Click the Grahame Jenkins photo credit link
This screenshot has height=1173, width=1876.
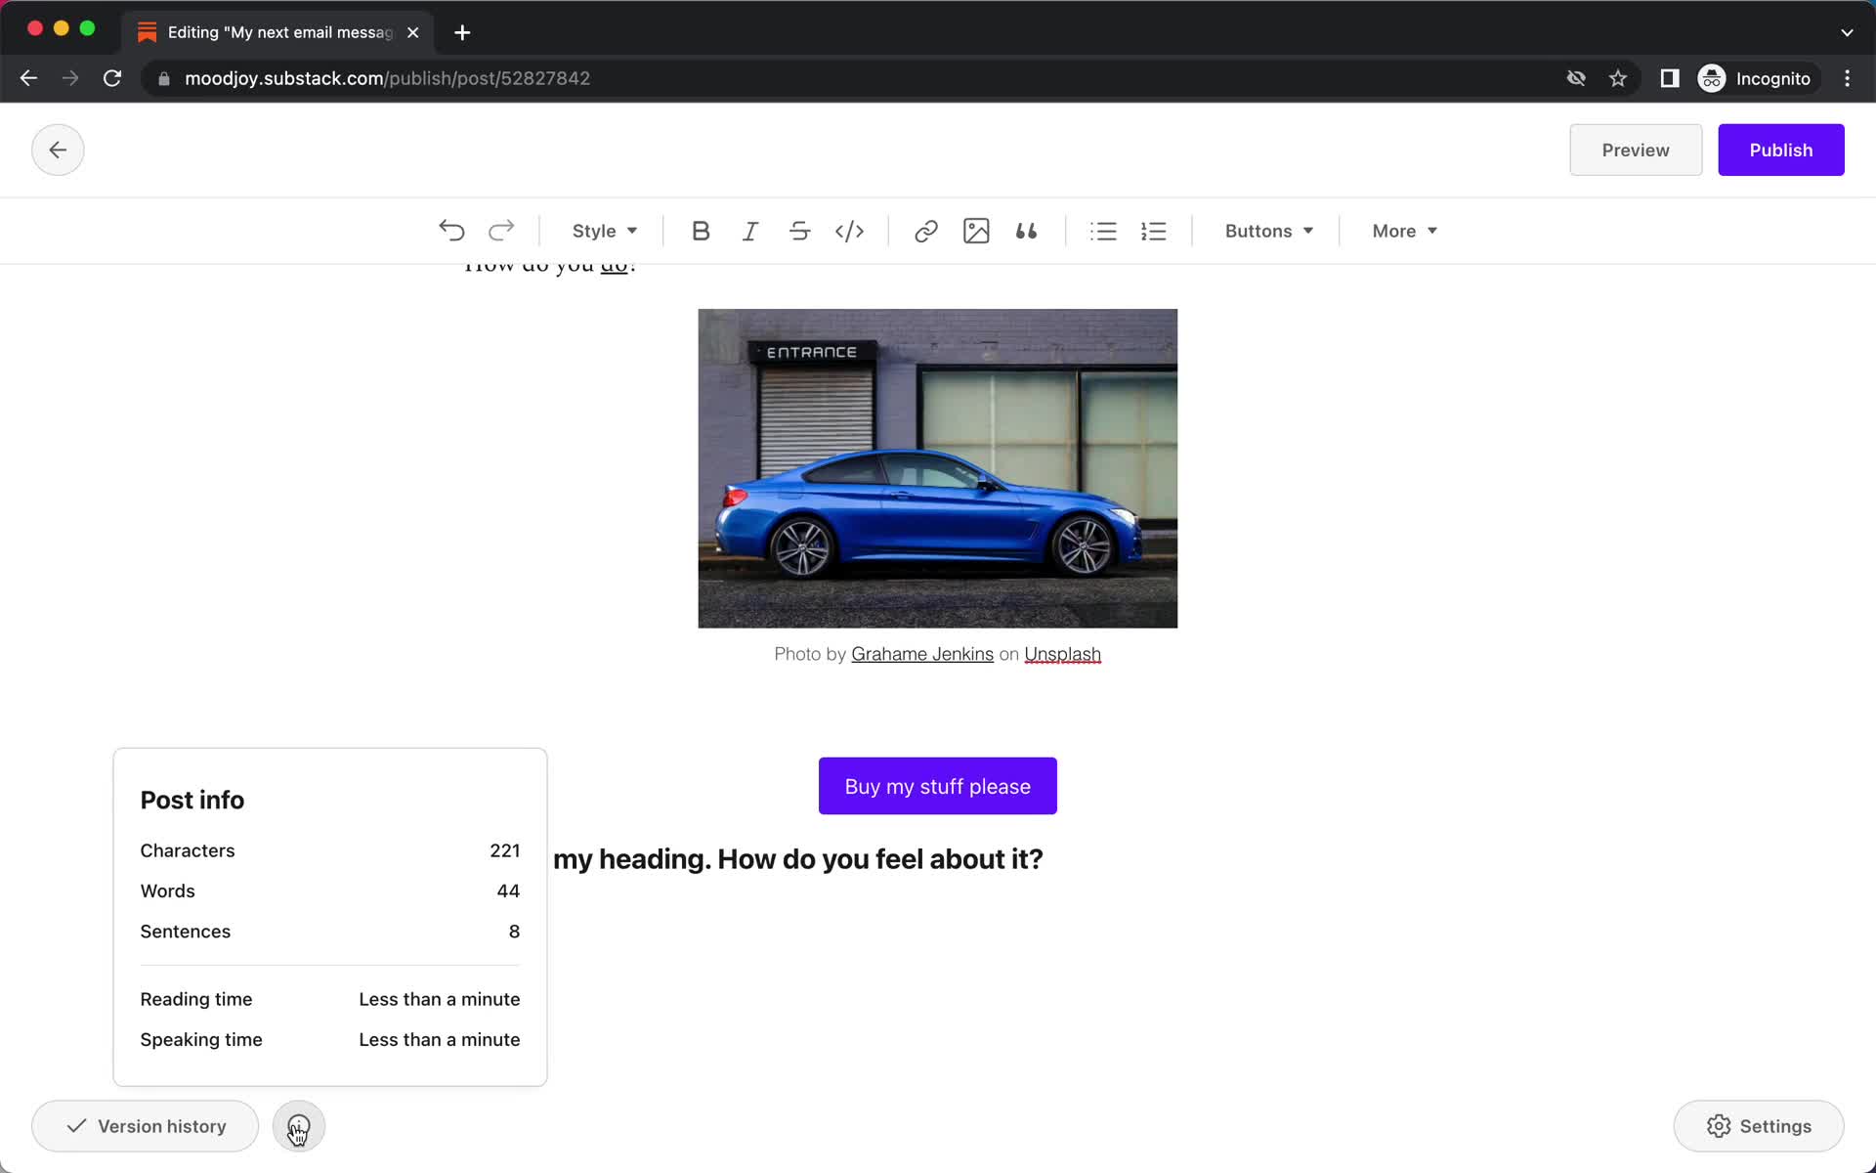pyautogui.click(x=922, y=654)
